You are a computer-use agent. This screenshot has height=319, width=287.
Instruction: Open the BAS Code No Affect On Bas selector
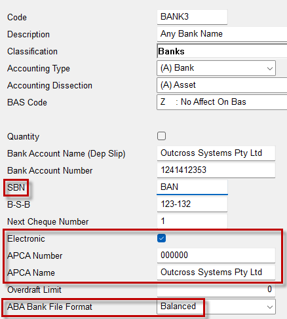222,102
